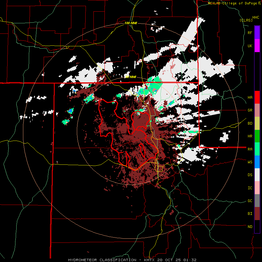
Task: Click the 'ND' legend label
Action: click(250, 226)
